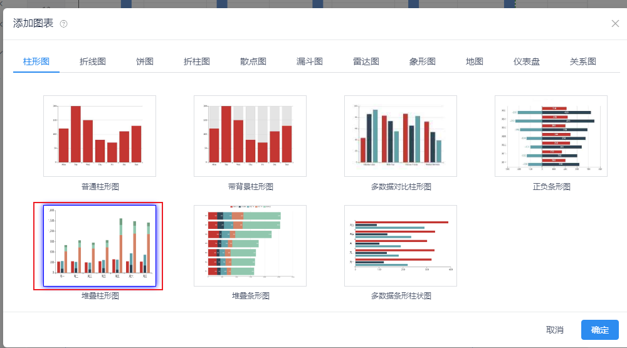The image size is (627, 348).
Task: Switch to the 仪表盘 tab
Action: [527, 61]
